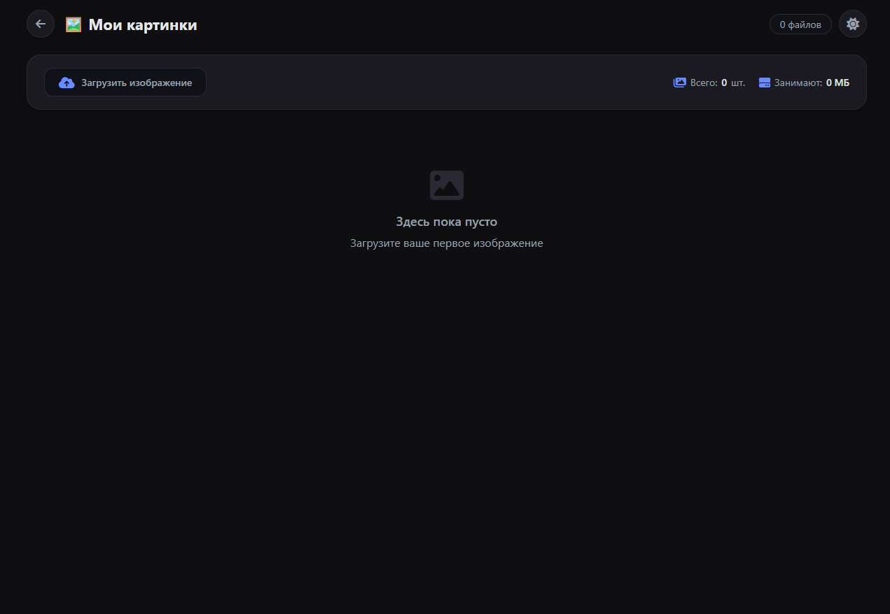Click the Здесь пока пусто heading

447,222
